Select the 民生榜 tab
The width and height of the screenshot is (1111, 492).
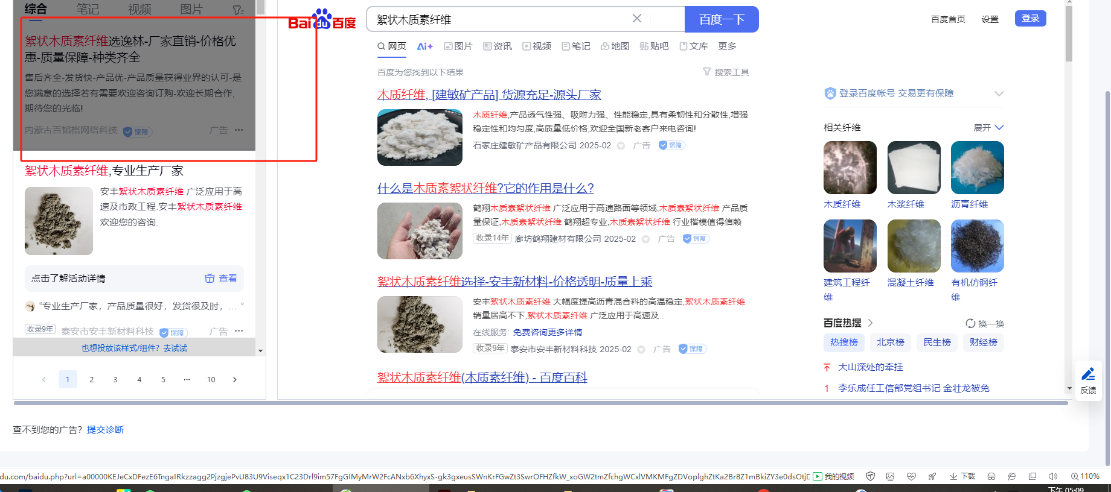[x=937, y=342]
